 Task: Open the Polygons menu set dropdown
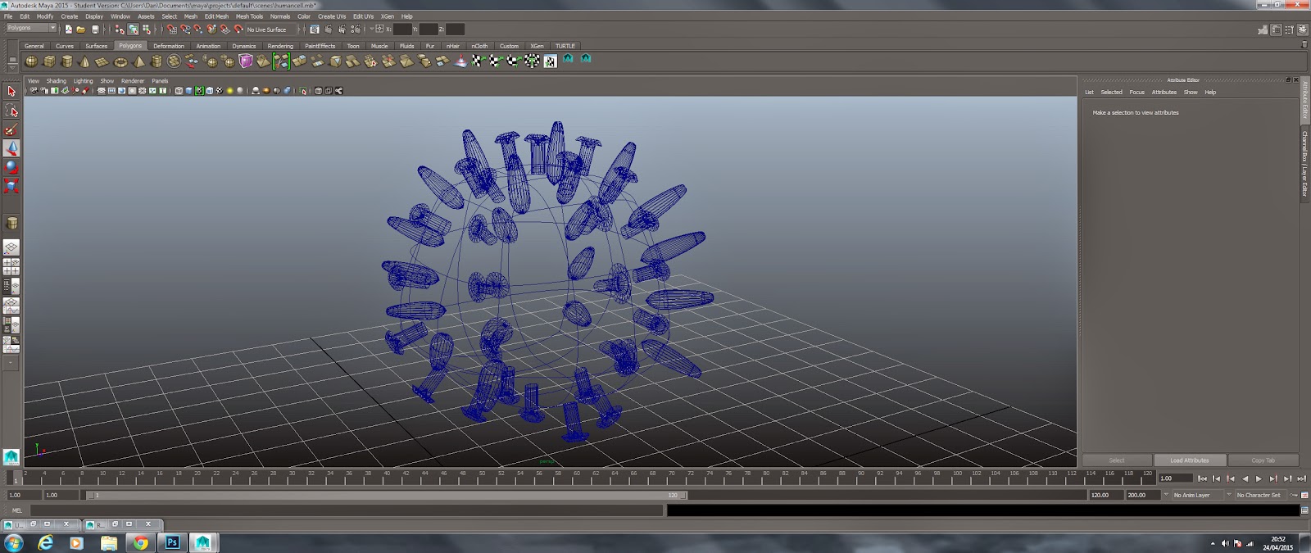(x=31, y=28)
